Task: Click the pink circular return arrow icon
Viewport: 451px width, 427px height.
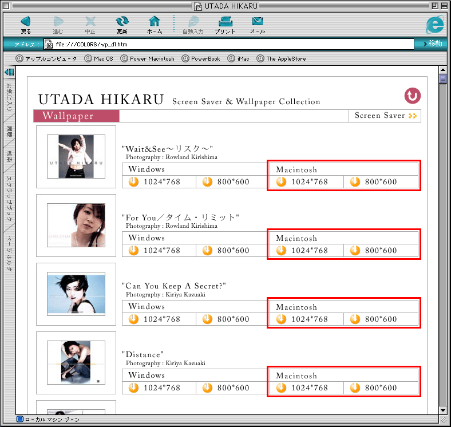Action: point(413,96)
